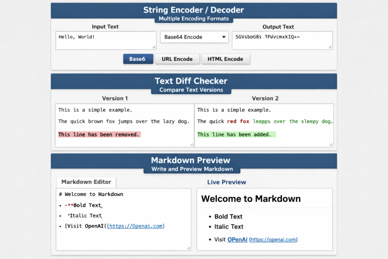Click inside the Input Text box
This screenshot has width=388, height=259.
tap(105, 40)
